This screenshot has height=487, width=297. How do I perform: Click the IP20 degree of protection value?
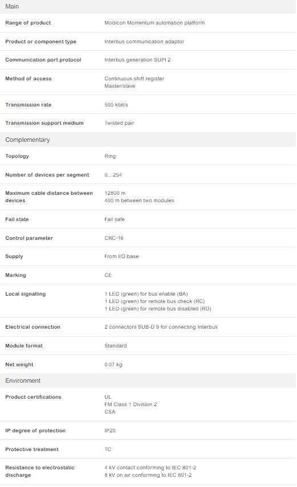[x=110, y=431]
